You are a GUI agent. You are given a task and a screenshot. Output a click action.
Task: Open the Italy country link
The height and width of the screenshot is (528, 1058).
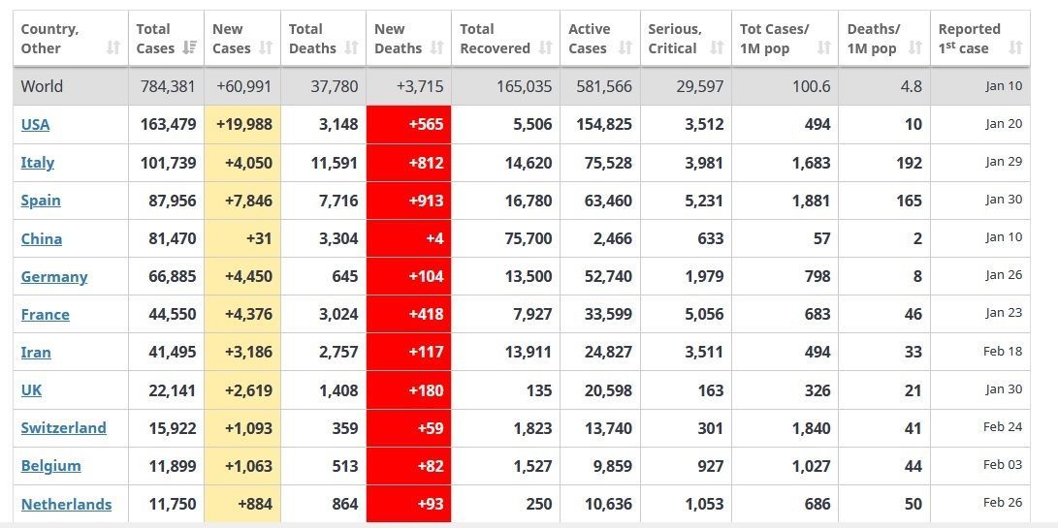(x=38, y=163)
